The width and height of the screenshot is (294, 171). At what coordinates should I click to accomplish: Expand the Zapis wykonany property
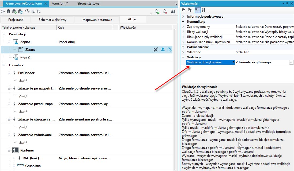pyautogui.click(x=183, y=27)
